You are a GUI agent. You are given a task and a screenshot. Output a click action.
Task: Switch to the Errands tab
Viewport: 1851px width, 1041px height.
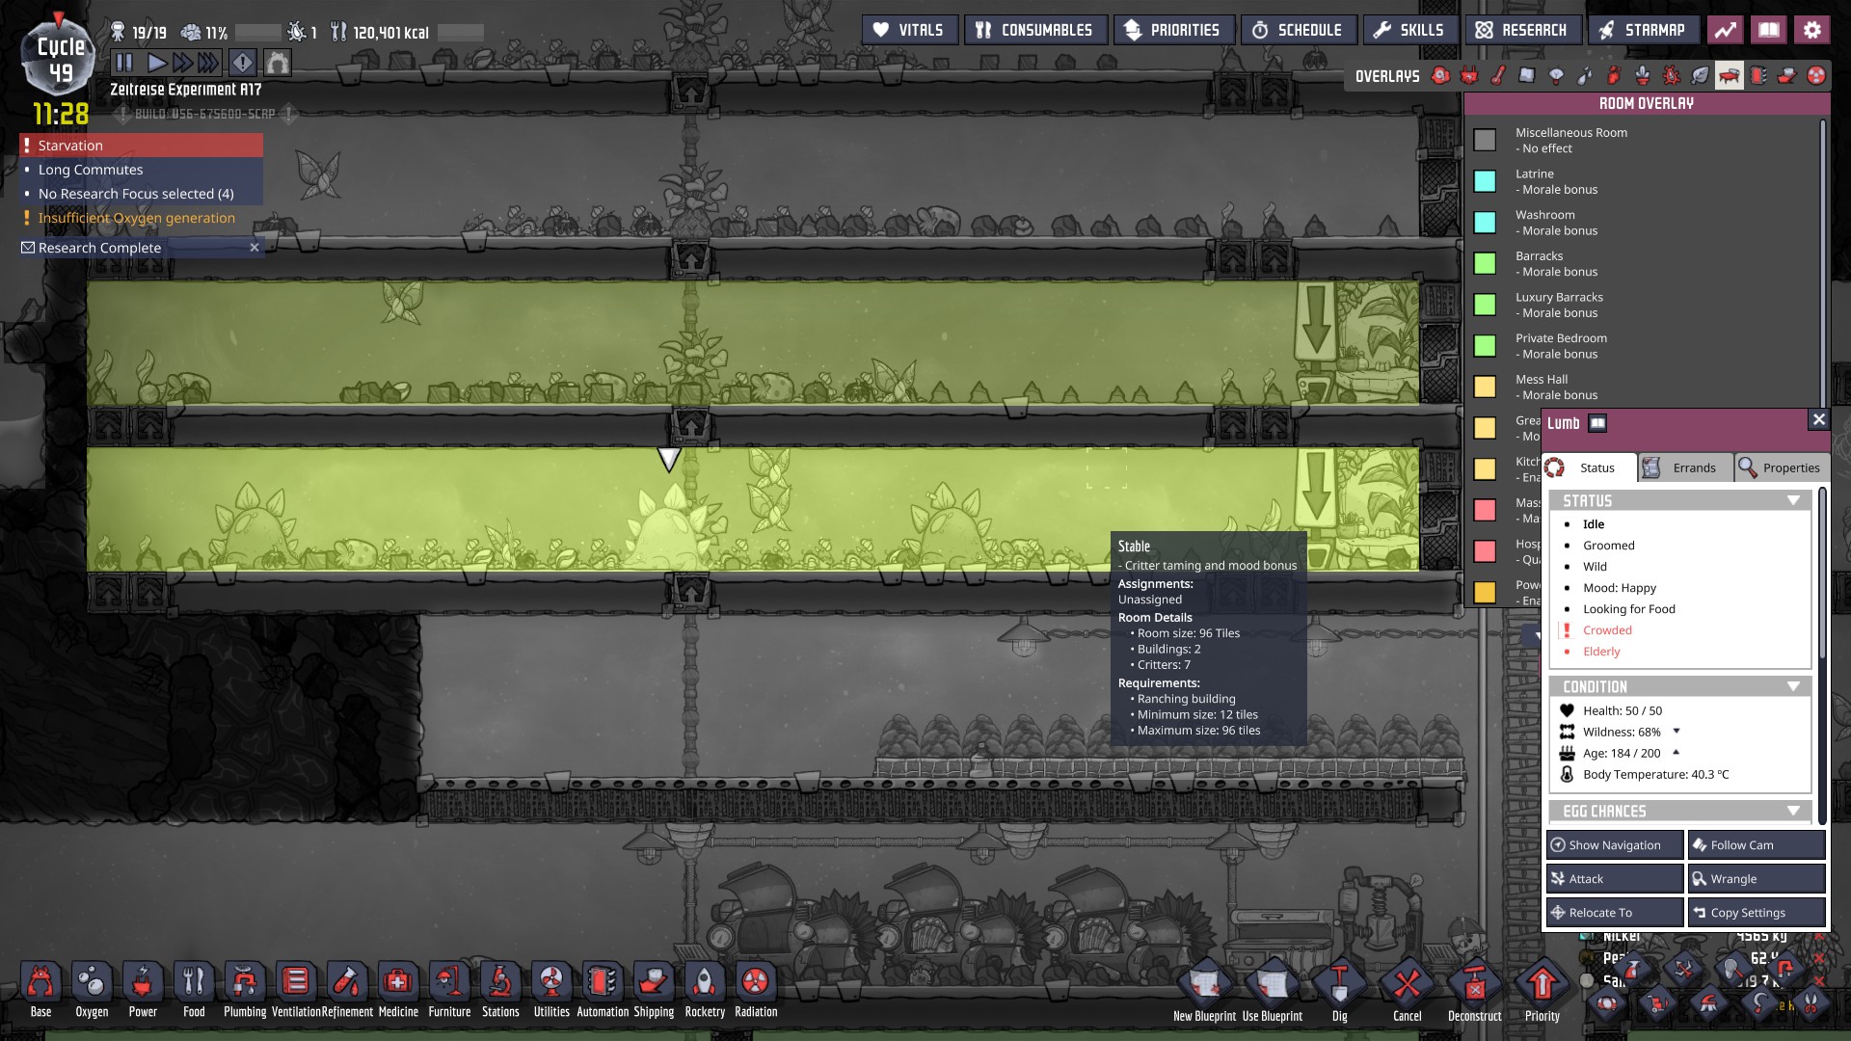point(1685,467)
